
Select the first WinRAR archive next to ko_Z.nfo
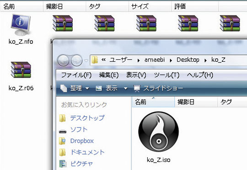[x=63, y=23]
